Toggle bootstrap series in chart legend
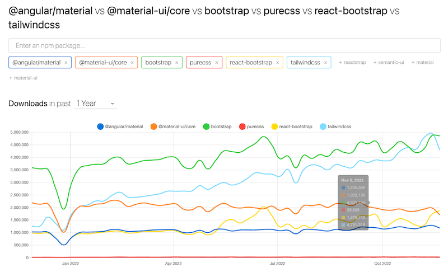 coord(217,126)
